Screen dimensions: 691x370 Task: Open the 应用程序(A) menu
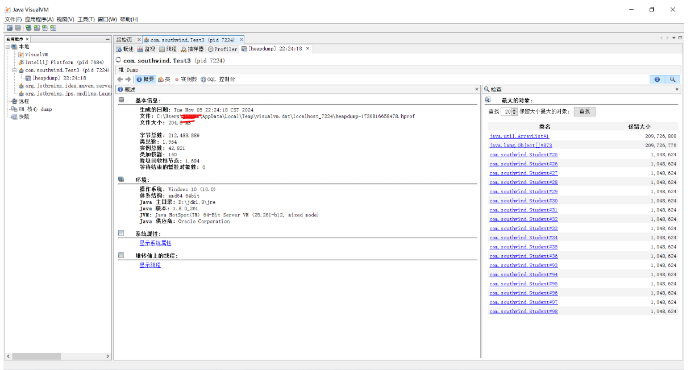pyautogui.click(x=39, y=19)
